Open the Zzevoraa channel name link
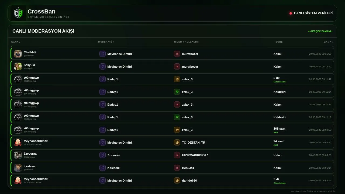 tap(30, 154)
